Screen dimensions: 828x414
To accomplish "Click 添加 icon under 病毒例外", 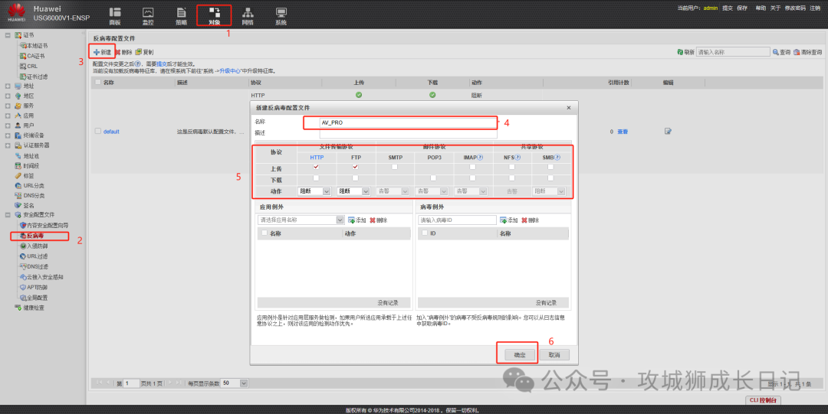I will pos(505,220).
